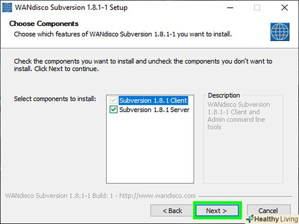Screen dimensions: 299x224
Task: Close the setup wizard window
Action: 284,7
